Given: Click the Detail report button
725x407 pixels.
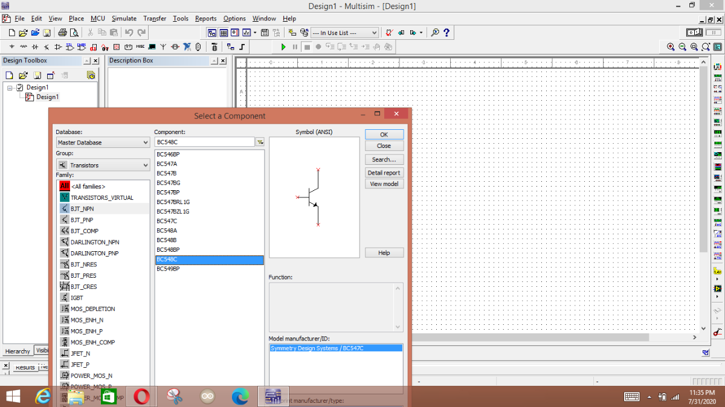Looking at the screenshot, I should [384, 173].
